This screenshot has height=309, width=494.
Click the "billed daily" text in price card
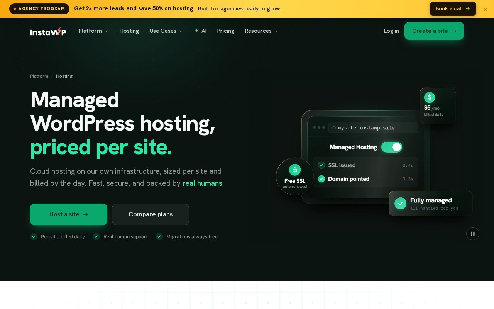tap(433, 115)
